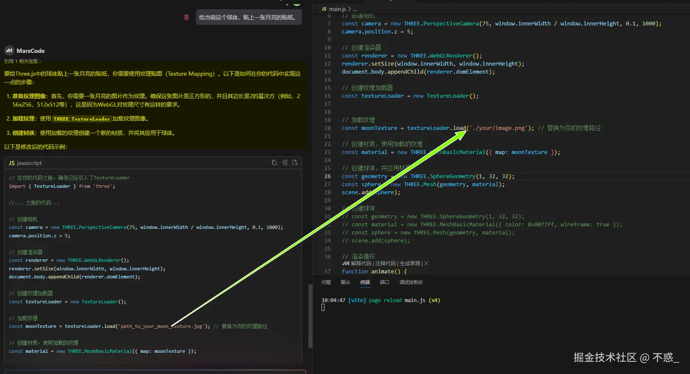This screenshot has height=374, width=690.
Task: Delete the user chat message with trash icon
Action: pos(186,17)
